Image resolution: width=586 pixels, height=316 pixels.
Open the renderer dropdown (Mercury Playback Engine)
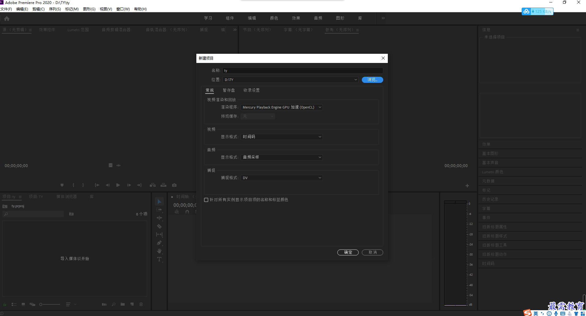282,107
